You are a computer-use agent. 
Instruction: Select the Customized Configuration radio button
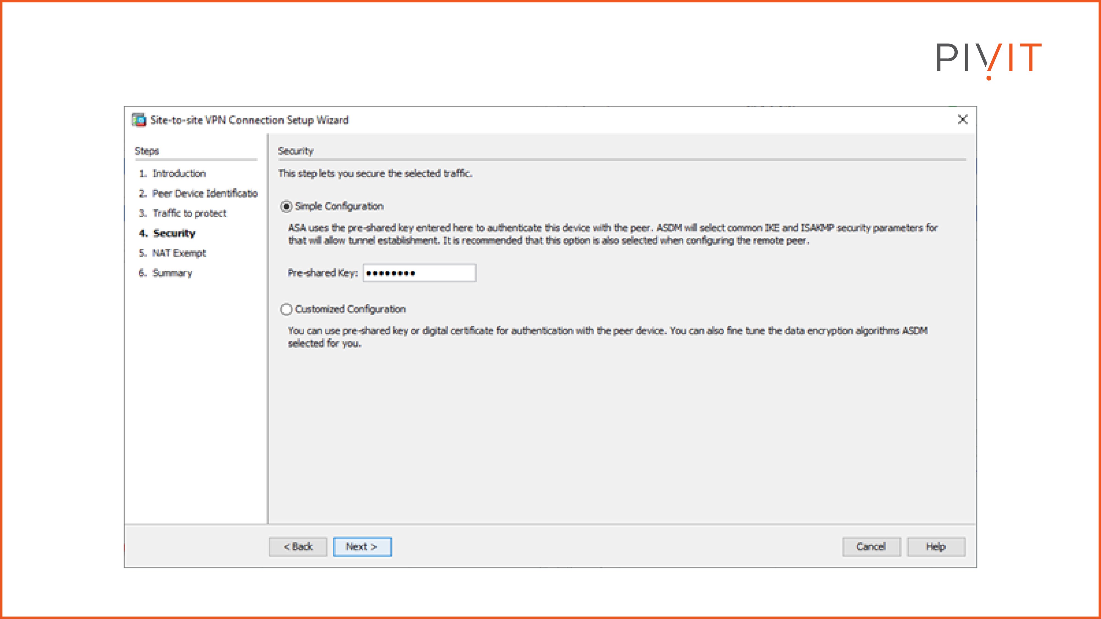coord(286,309)
